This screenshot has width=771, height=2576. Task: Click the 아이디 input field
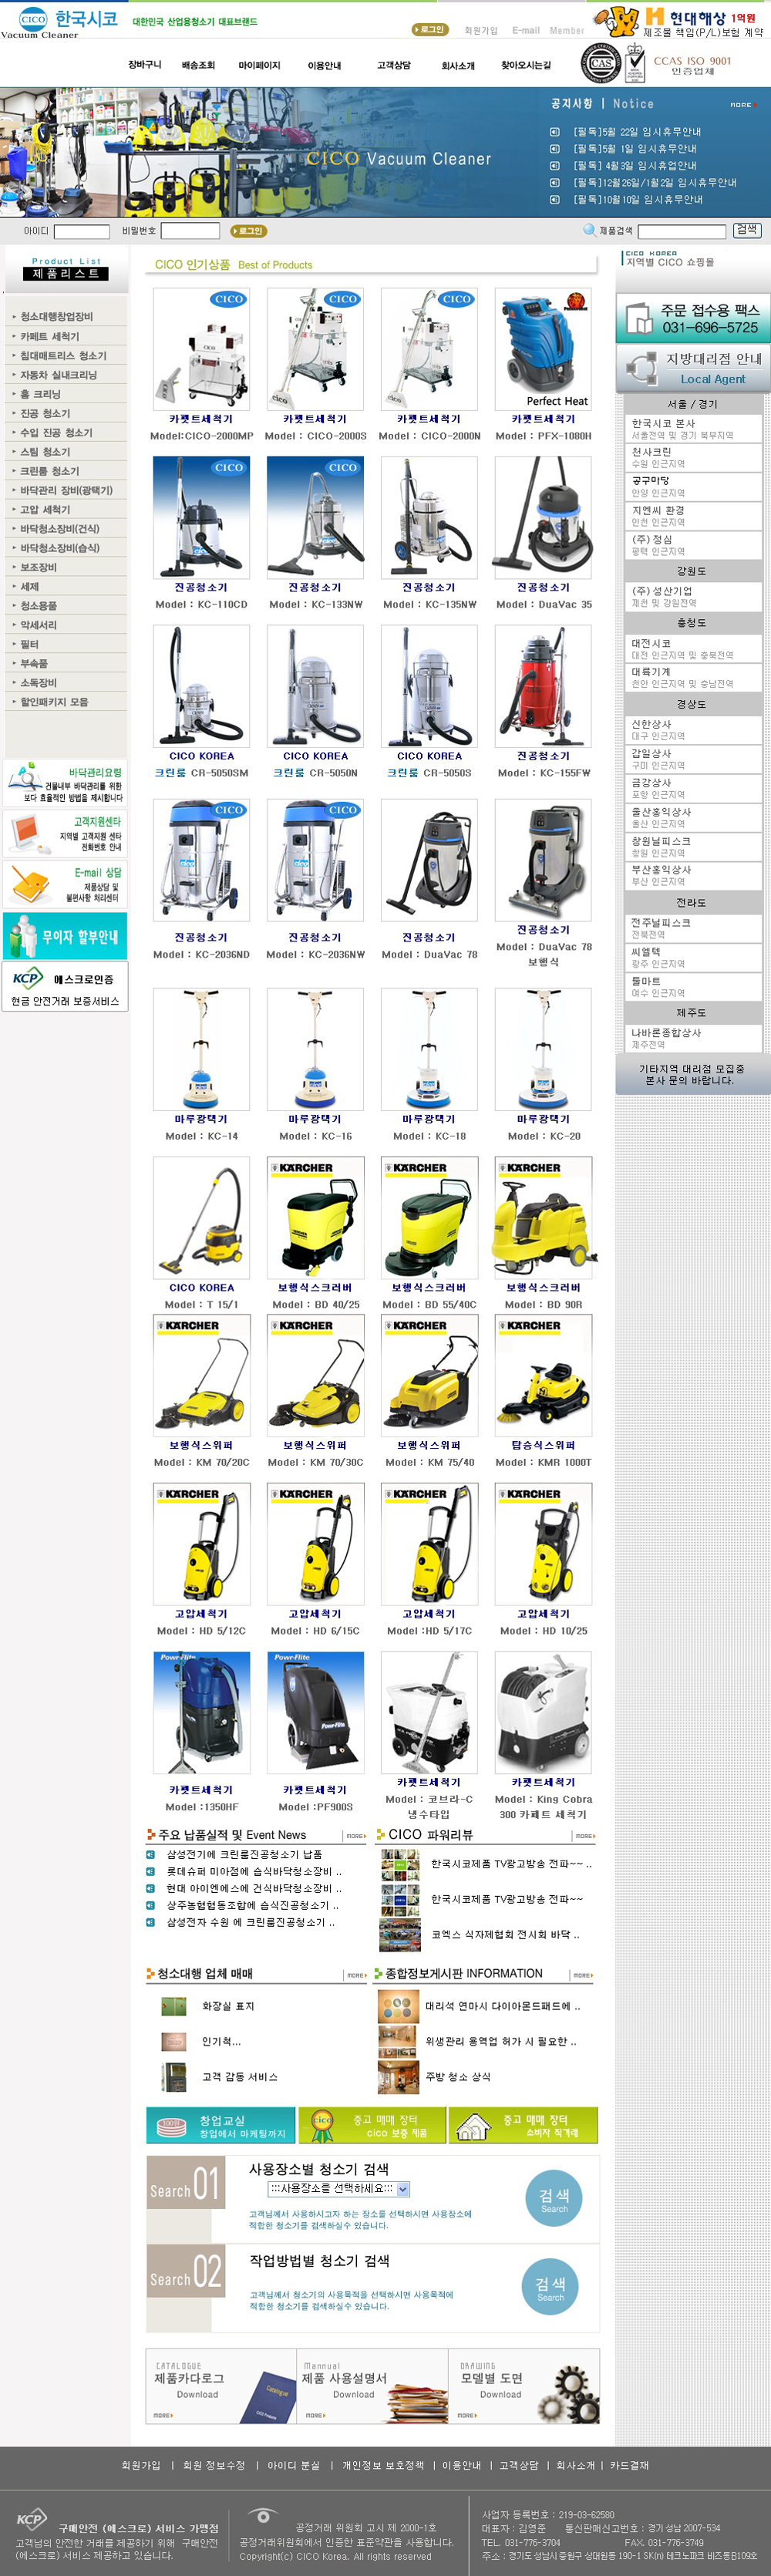coord(81,231)
